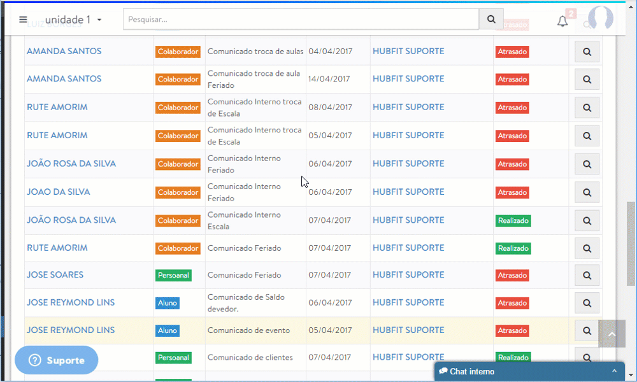Open the user profile avatar
The width and height of the screenshot is (637, 382).
(x=600, y=19)
